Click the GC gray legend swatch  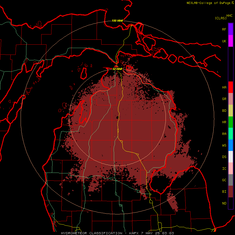(231, 180)
